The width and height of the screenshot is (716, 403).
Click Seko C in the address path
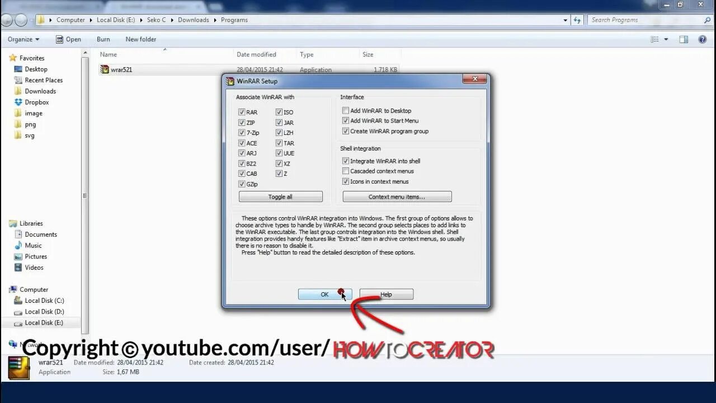pyautogui.click(x=156, y=20)
